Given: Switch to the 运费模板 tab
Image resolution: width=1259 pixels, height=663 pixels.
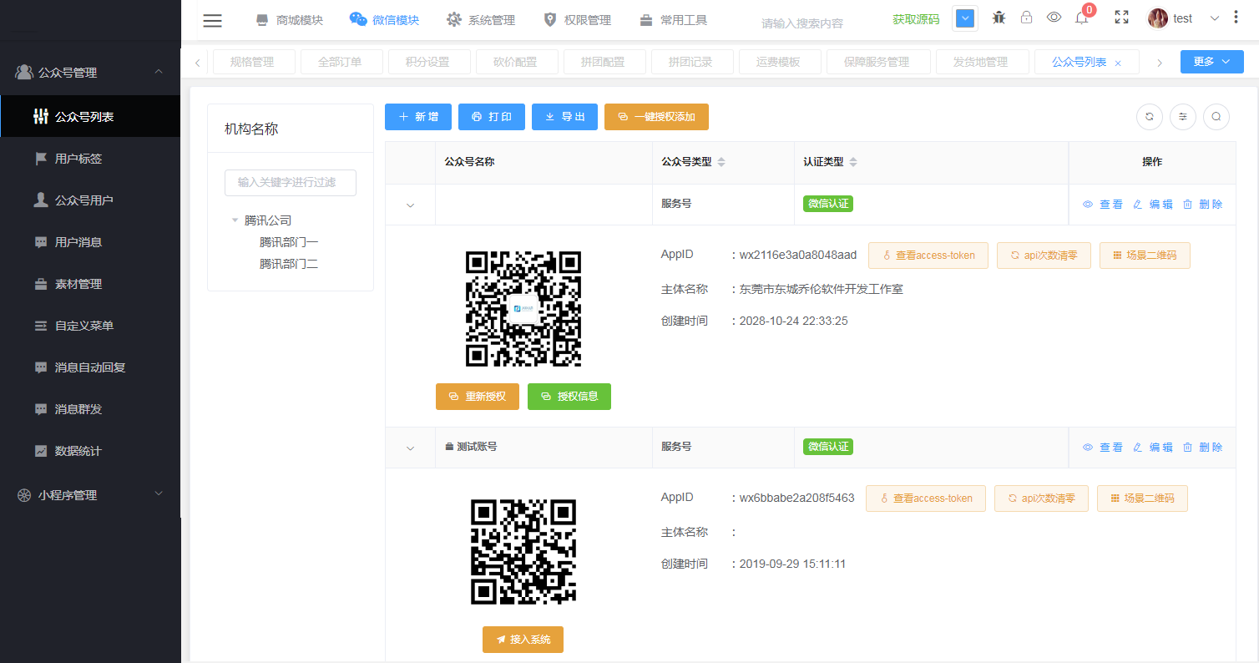Looking at the screenshot, I should (x=778, y=62).
